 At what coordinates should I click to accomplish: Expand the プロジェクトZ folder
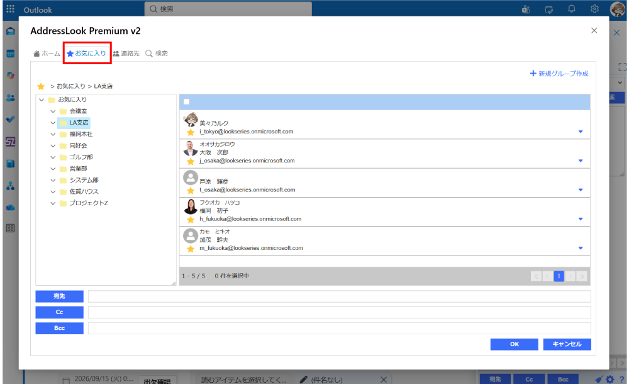coord(53,203)
